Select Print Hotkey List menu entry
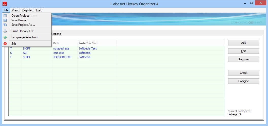This screenshot has height=126, width=268. pos(27,31)
